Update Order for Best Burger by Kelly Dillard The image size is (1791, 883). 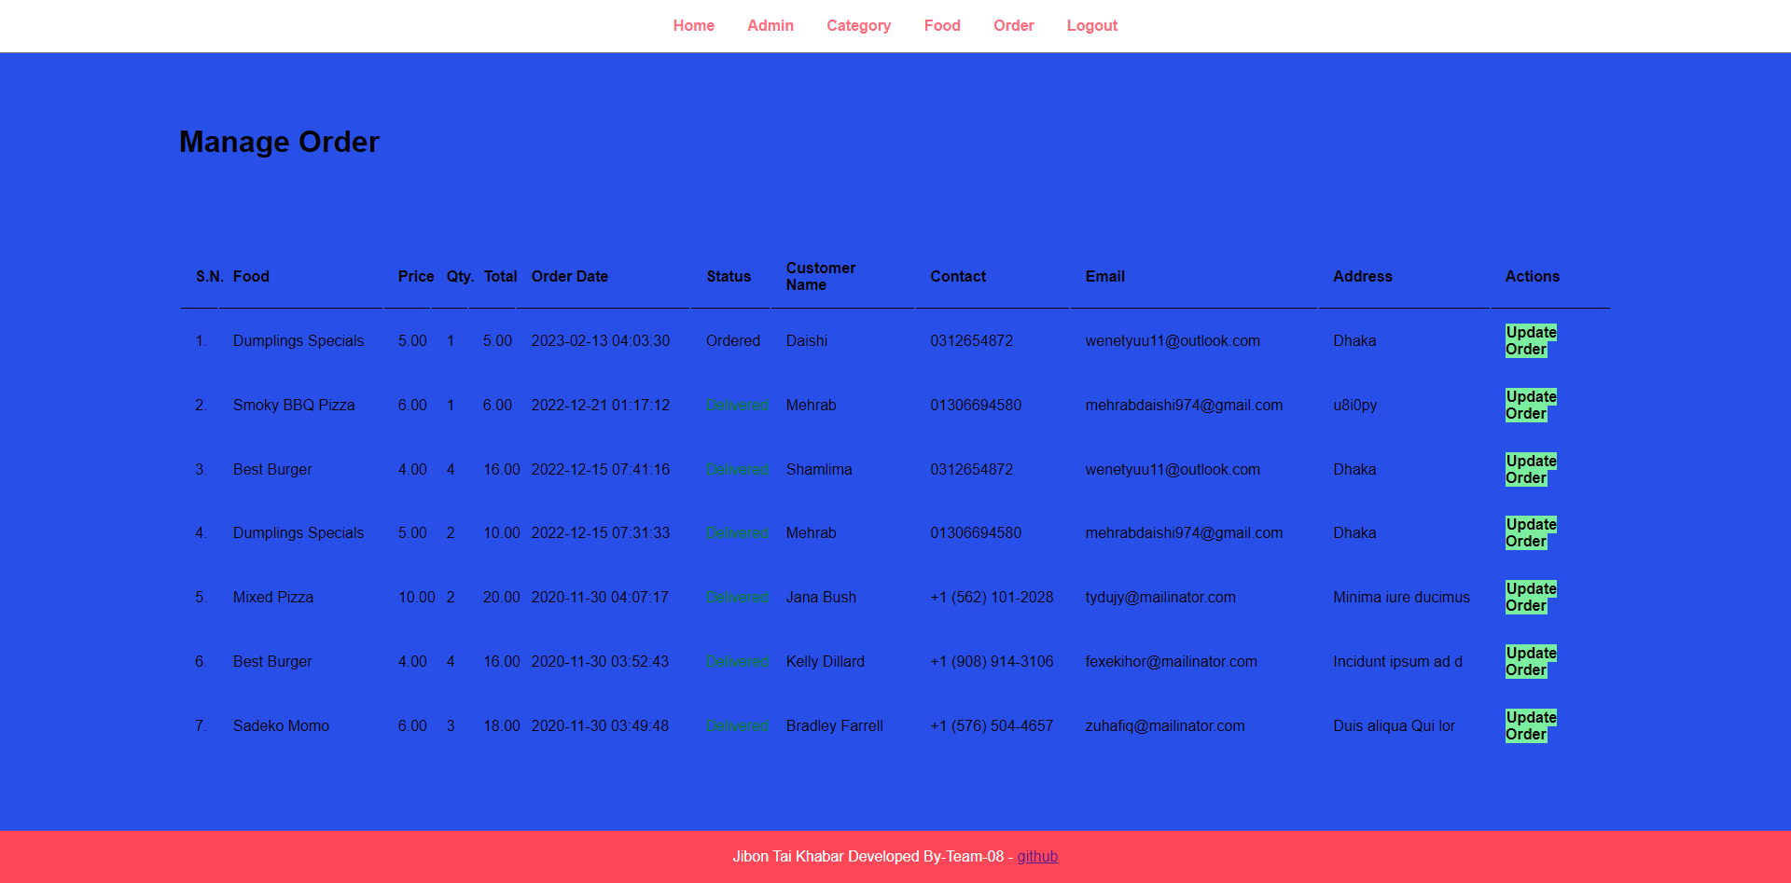click(x=1530, y=661)
